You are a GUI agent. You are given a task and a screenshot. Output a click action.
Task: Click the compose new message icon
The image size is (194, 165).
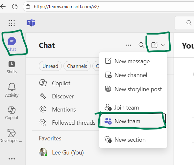pyautogui.click(x=155, y=45)
